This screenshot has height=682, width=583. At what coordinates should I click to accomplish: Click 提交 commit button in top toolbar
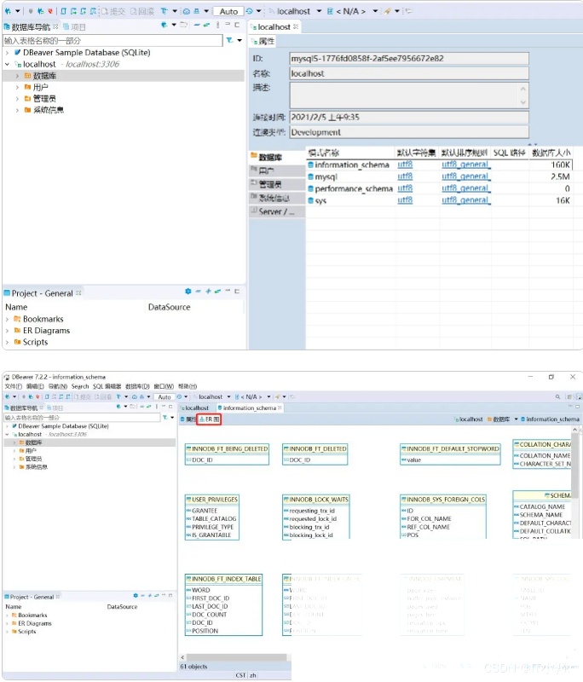pos(113,11)
